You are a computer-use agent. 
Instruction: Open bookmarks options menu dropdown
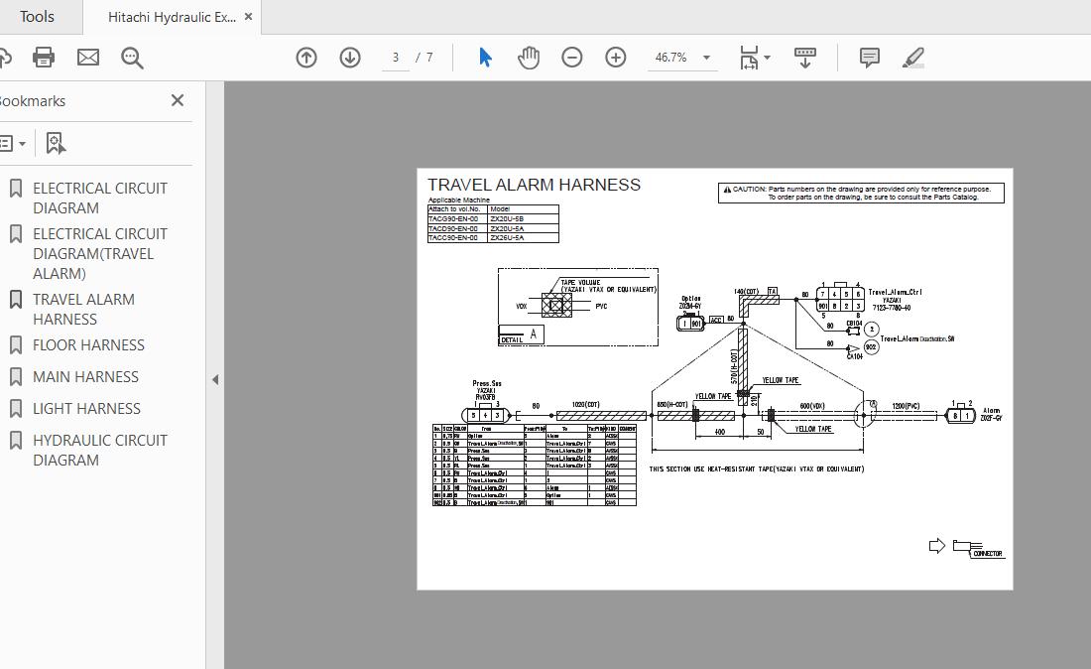pyautogui.click(x=12, y=144)
